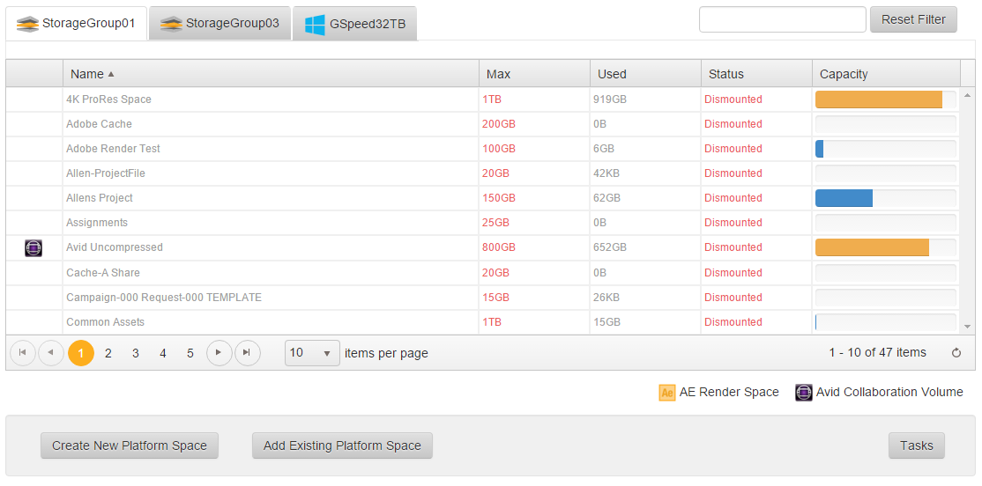Click Add Existing Platform Space
982x486 pixels.
[x=342, y=446]
